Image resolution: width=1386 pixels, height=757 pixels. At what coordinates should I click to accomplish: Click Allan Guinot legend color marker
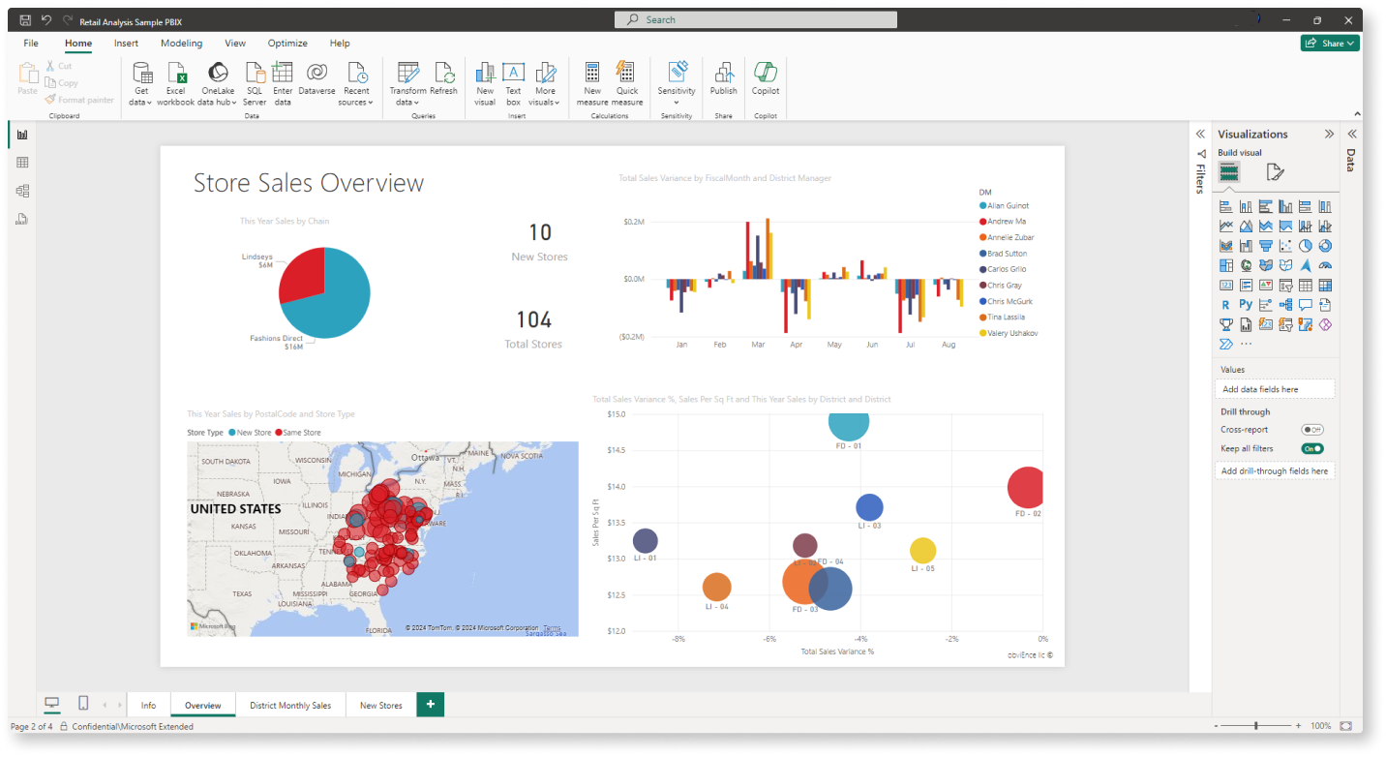pyautogui.click(x=983, y=206)
